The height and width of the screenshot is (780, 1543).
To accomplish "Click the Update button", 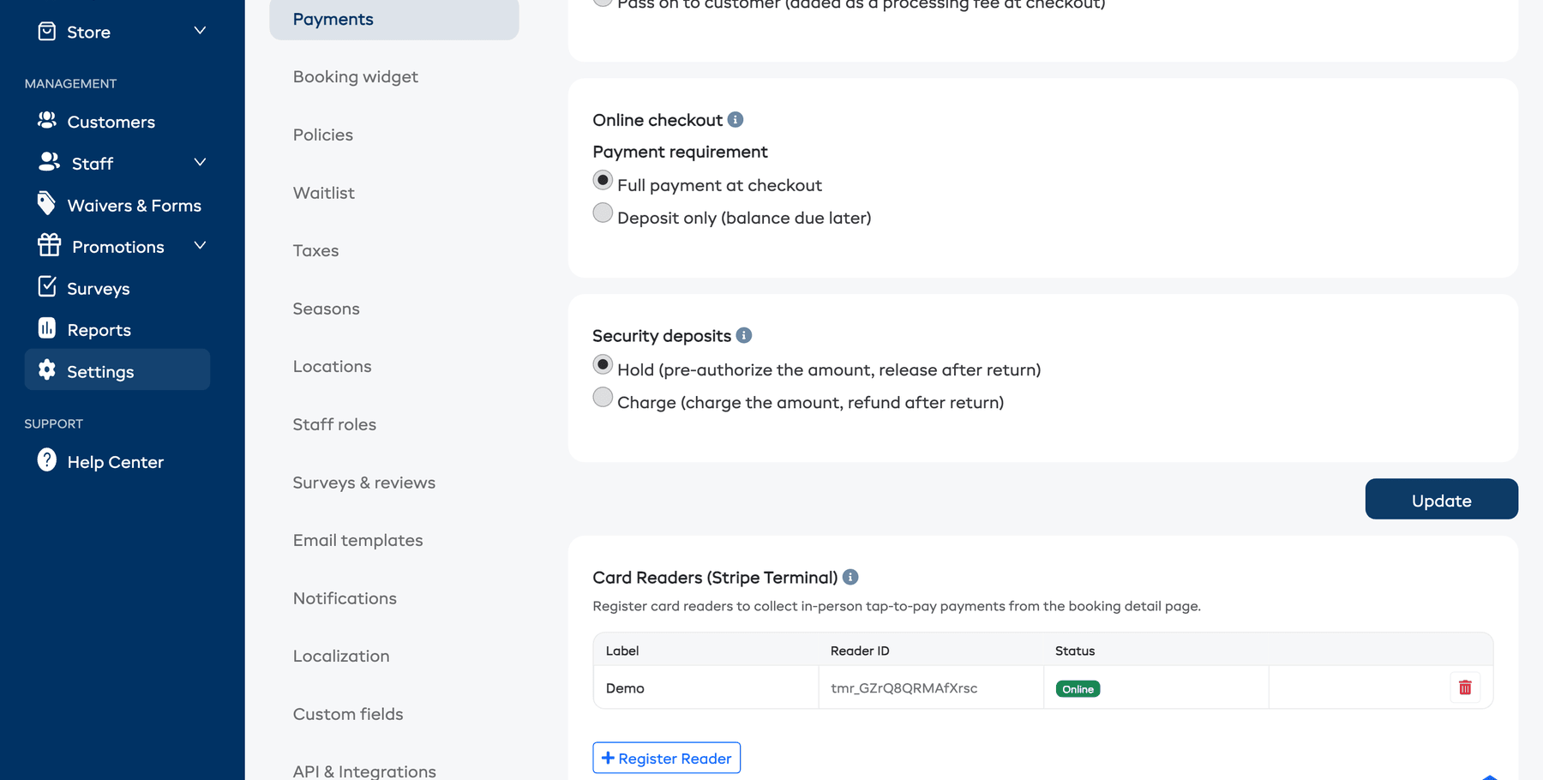I will pos(1441,499).
